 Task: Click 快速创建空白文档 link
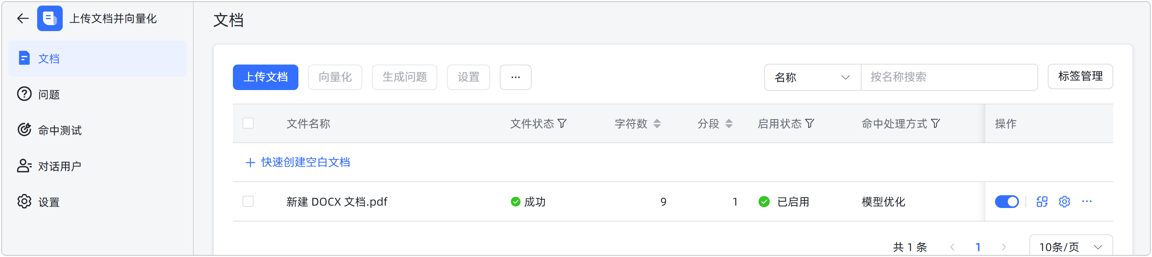click(x=305, y=163)
